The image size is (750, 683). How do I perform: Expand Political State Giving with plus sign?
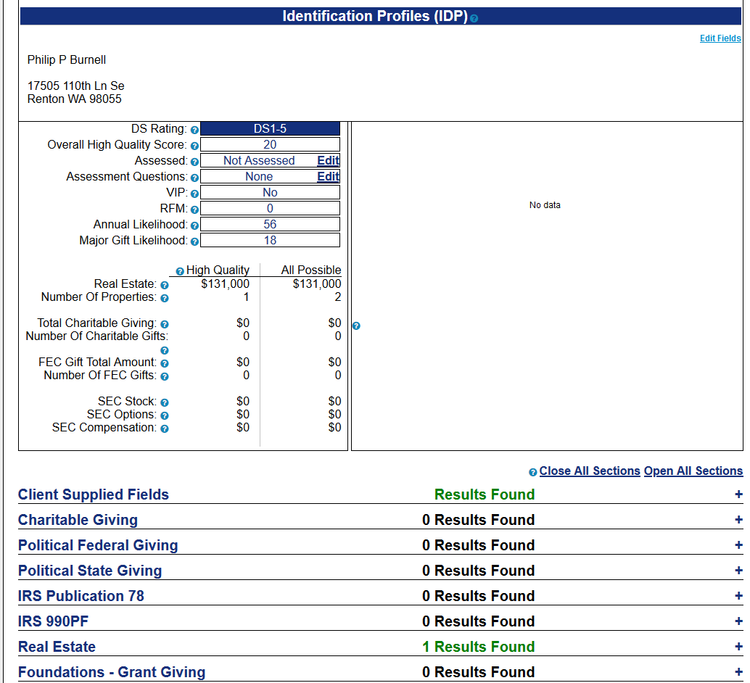[738, 571]
